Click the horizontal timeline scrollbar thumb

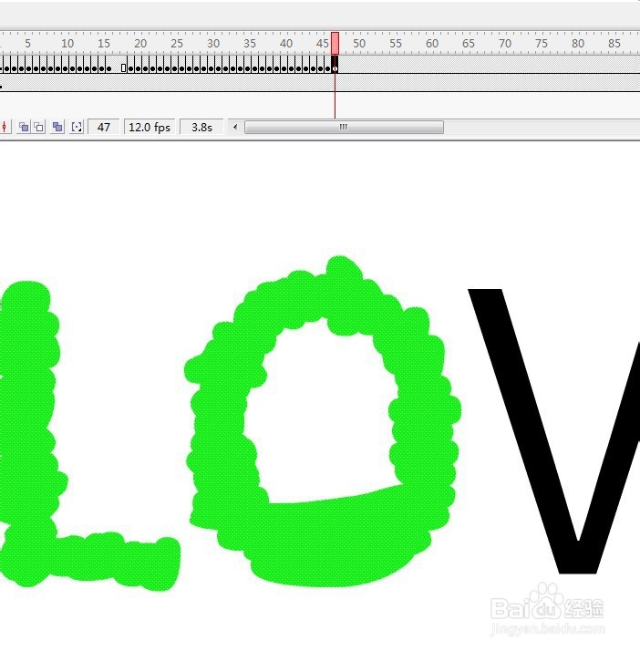[x=344, y=127]
